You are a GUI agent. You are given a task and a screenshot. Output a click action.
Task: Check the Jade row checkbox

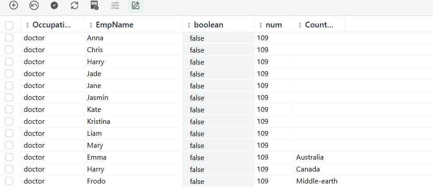point(9,74)
